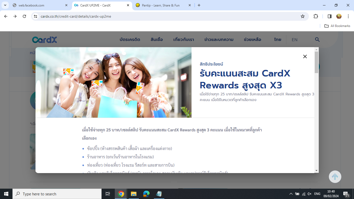This screenshot has width=354, height=199.
Task: Switch to the web.facebook.com tab
Action: point(40,5)
